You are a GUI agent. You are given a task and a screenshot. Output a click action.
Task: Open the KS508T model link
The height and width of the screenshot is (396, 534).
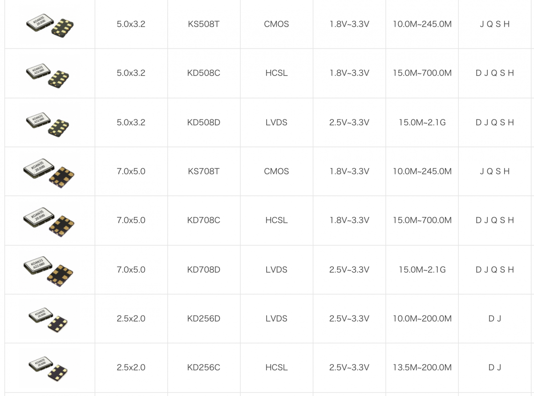pos(203,24)
